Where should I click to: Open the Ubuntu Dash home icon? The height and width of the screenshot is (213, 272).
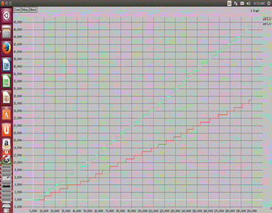tap(6, 16)
